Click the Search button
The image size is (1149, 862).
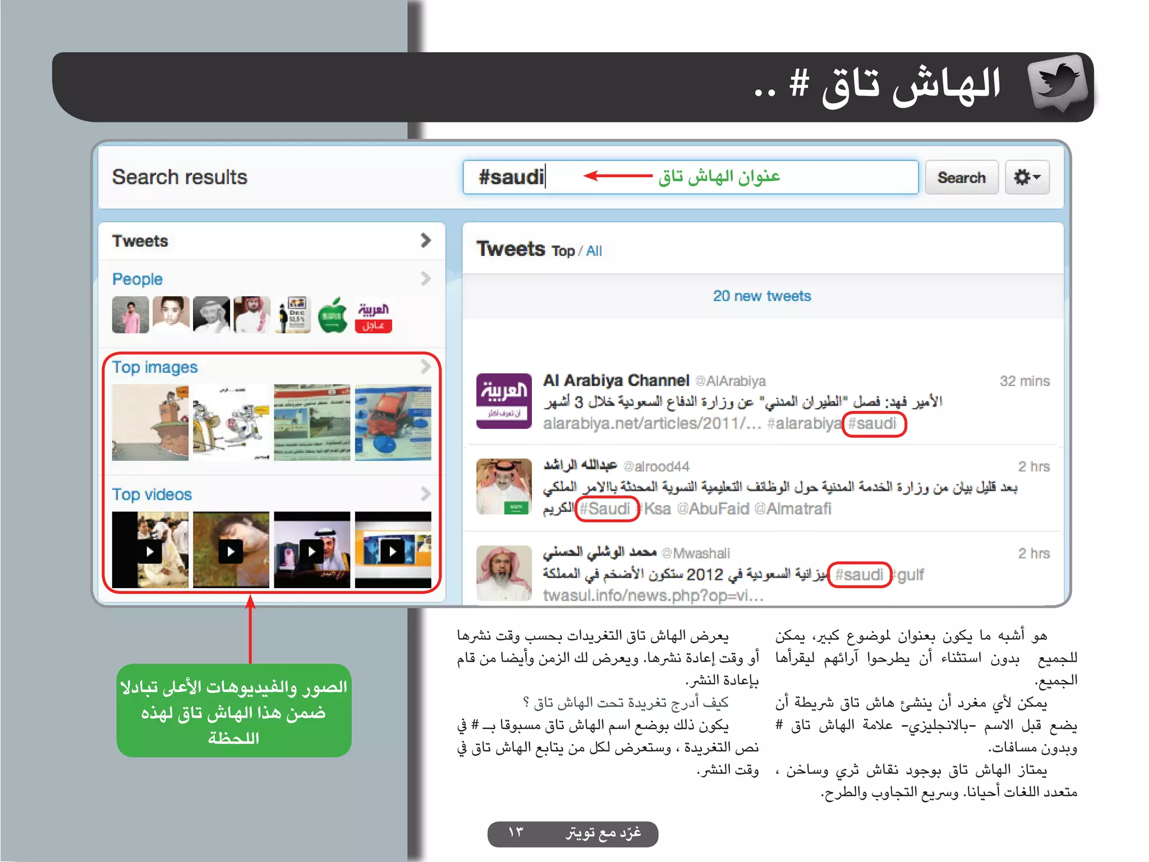[x=961, y=177]
